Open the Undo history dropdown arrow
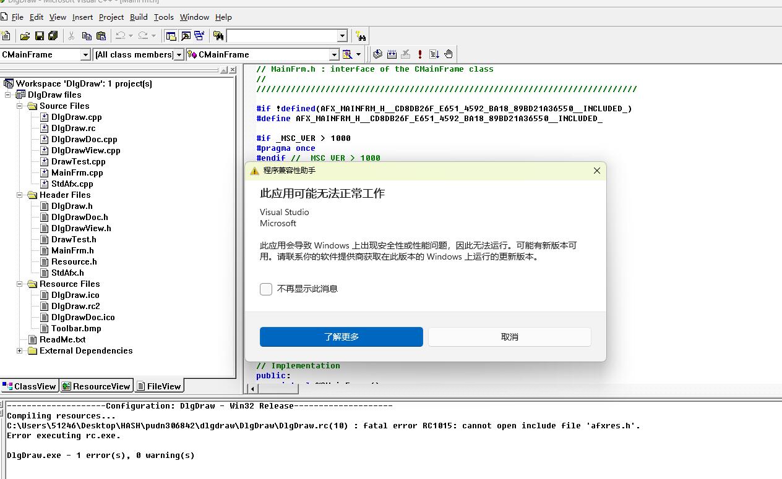Screen dimensions: 782x479 [131, 36]
